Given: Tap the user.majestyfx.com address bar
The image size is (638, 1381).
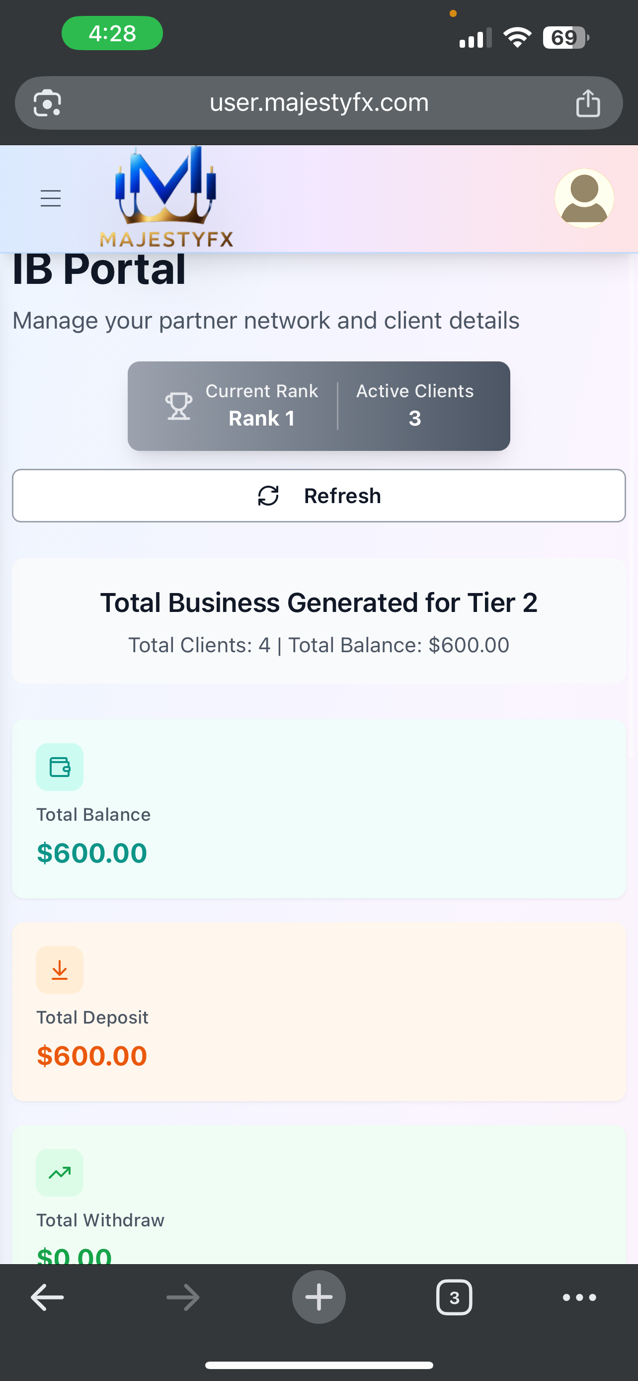Looking at the screenshot, I should click(319, 103).
